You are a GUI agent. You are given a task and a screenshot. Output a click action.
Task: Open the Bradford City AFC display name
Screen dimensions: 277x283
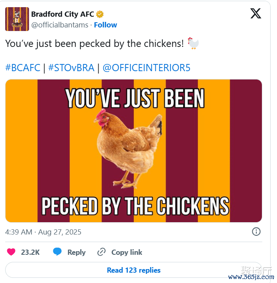point(62,14)
